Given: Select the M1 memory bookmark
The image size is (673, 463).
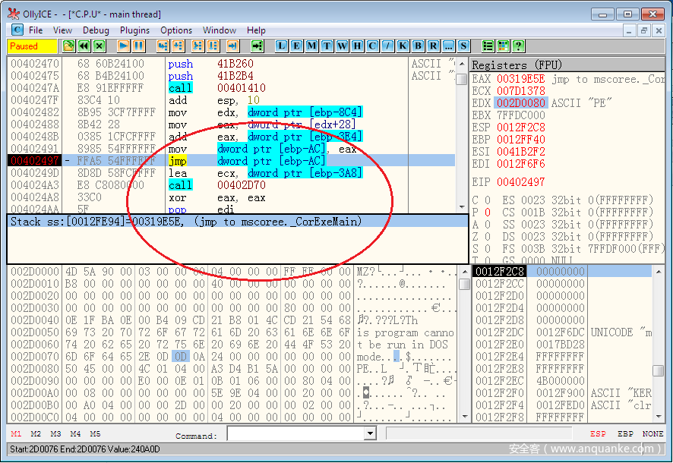Looking at the screenshot, I should pyautogui.click(x=16, y=434).
